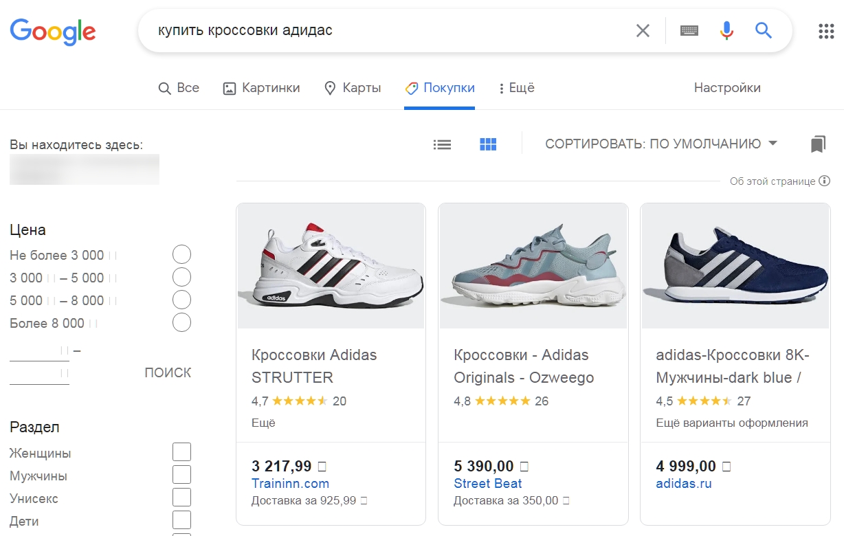844x536 pixels.
Task: Check the Женщины checkbox
Action: pyautogui.click(x=181, y=452)
